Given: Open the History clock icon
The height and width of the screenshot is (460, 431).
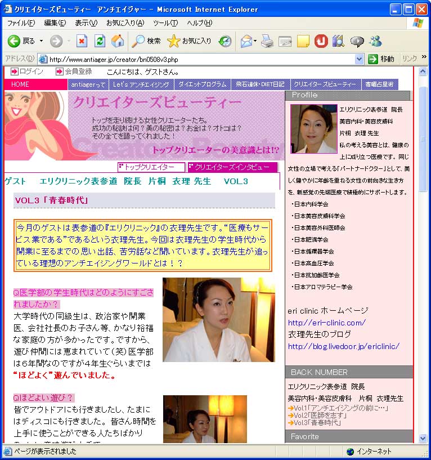Looking at the screenshot, I should click(x=225, y=41).
